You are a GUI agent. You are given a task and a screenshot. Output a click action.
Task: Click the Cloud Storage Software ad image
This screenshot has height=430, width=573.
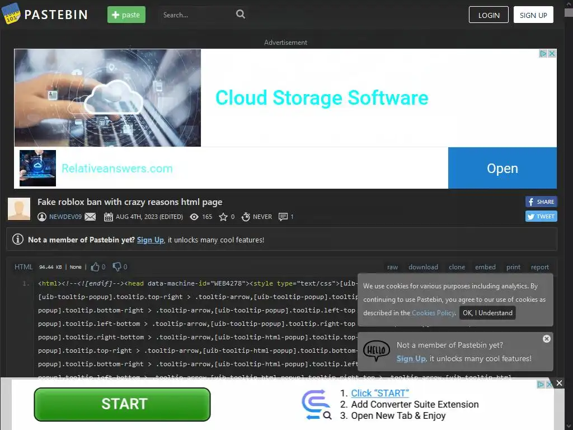[107, 98]
